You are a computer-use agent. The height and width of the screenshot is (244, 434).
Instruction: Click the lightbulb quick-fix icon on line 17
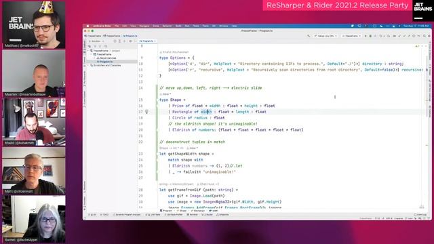(x=146, y=112)
